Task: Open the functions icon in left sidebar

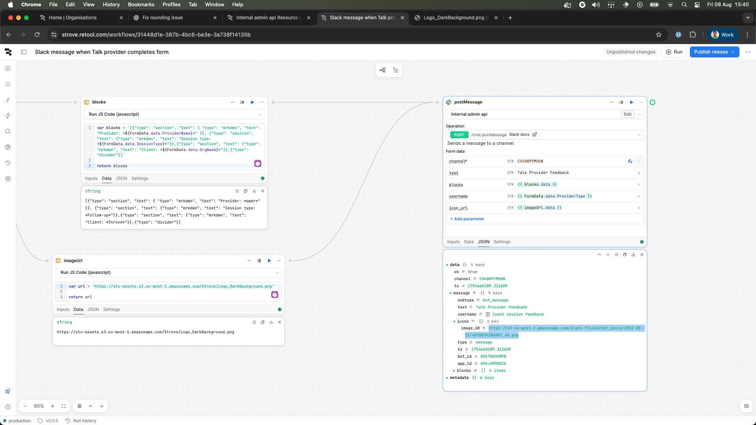Action: pos(8,100)
